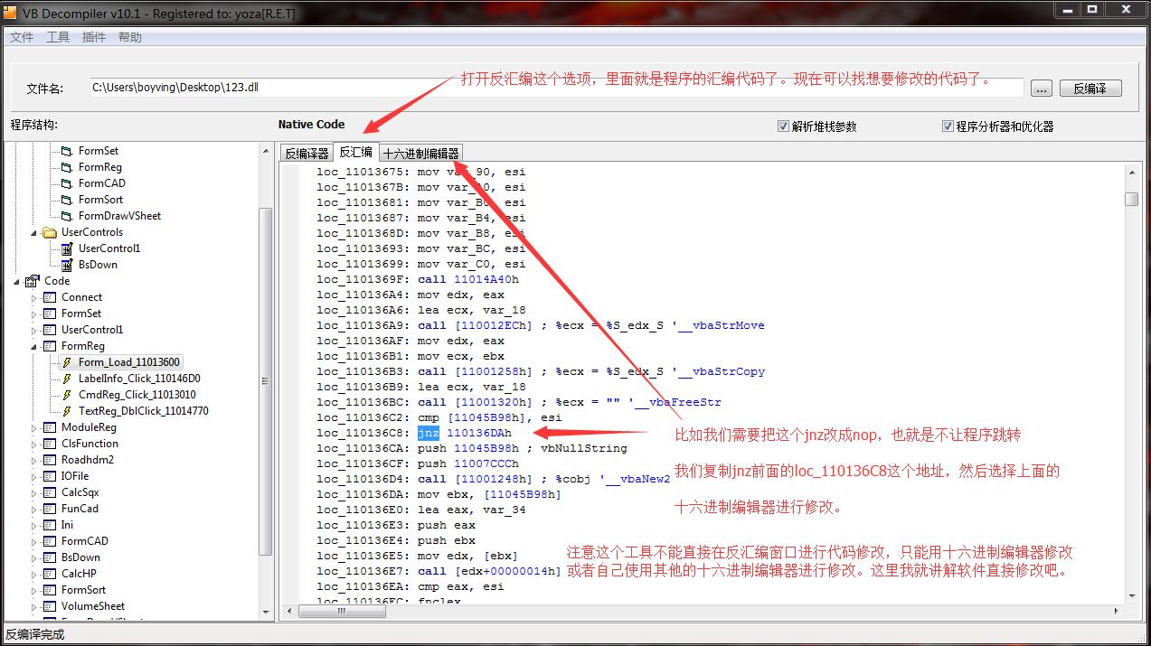The image size is (1151, 646).
Task: Uncheck the 程序分析器和优化器 option
Action: 948,126
